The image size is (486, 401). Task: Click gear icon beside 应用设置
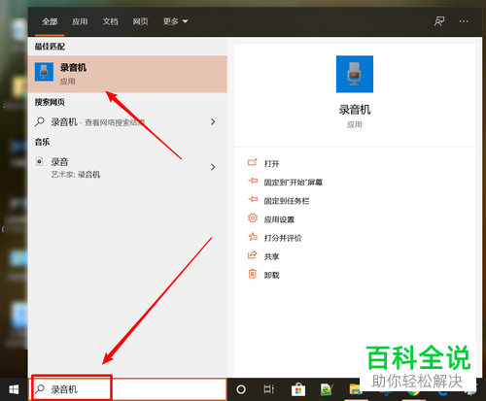pyautogui.click(x=253, y=218)
